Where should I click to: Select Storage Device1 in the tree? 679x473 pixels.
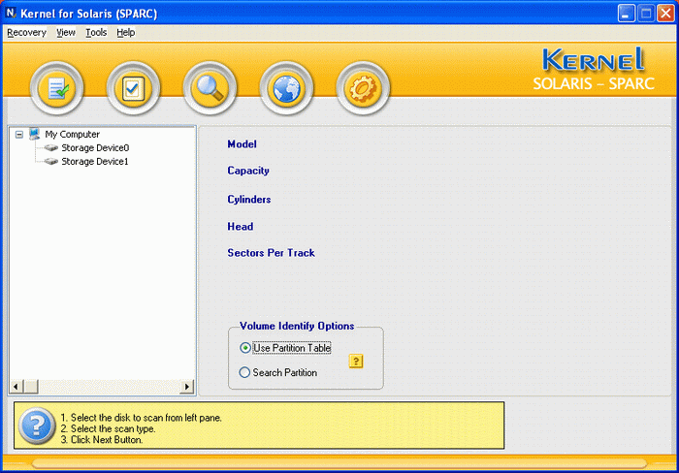pyautogui.click(x=94, y=162)
